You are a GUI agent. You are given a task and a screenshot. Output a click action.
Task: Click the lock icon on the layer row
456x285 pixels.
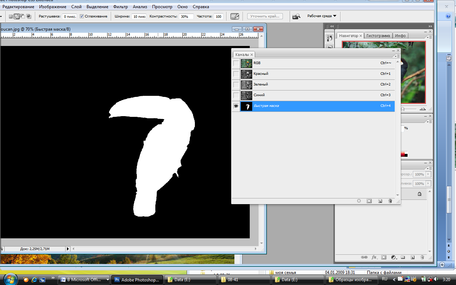point(419,194)
